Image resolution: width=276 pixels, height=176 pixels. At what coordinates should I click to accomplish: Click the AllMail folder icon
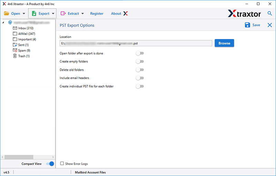pos(15,33)
